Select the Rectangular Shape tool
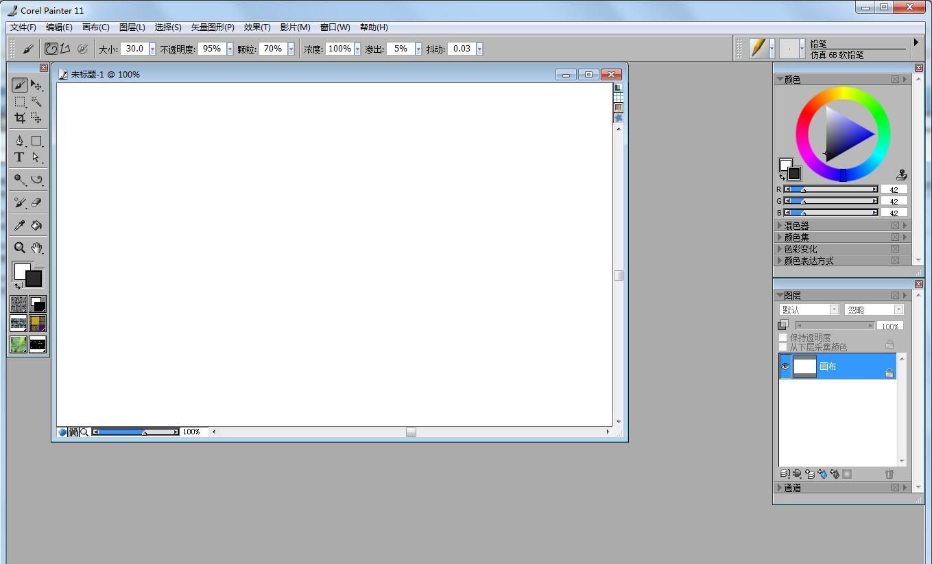The height and width of the screenshot is (564, 932). [36, 141]
